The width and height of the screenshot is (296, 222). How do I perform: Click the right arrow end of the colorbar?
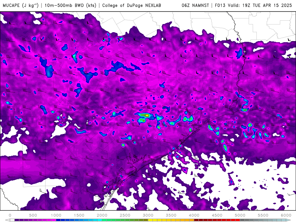coord(289,220)
